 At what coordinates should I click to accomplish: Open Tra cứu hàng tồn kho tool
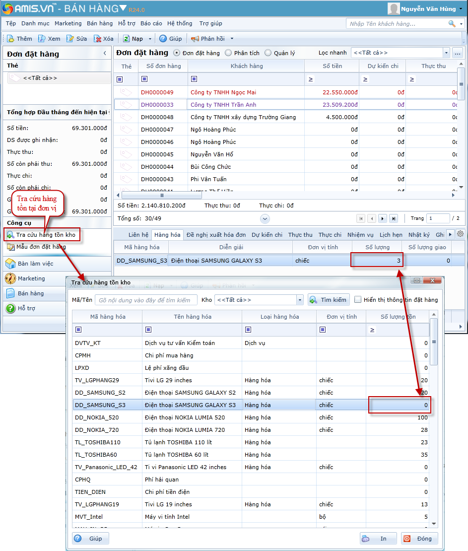pyautogui.click(x=42, y=235)
